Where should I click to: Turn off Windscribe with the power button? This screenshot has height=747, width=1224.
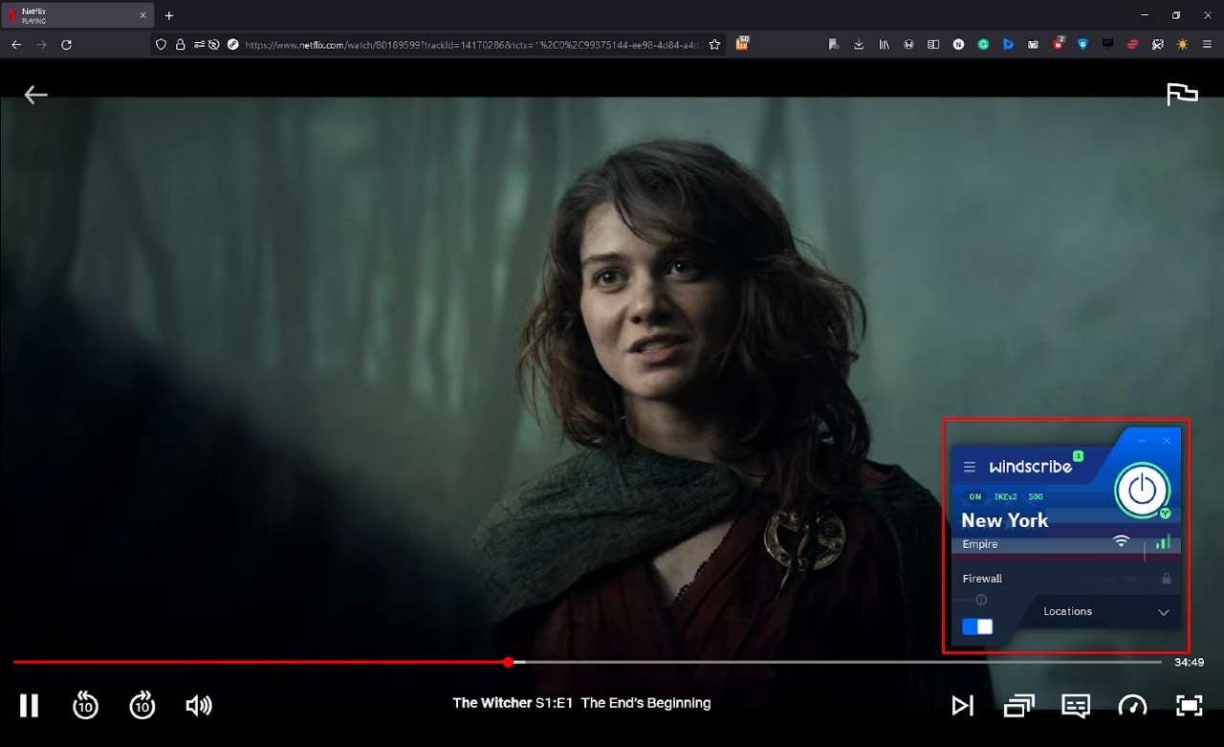click(x=1142, y=490)
